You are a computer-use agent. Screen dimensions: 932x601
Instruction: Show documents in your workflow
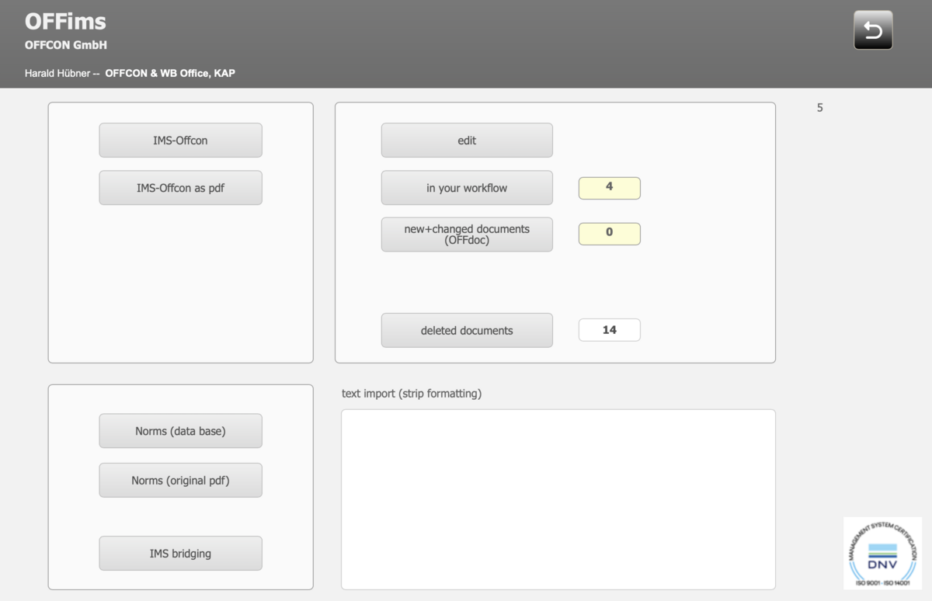[x=467, y=188]
